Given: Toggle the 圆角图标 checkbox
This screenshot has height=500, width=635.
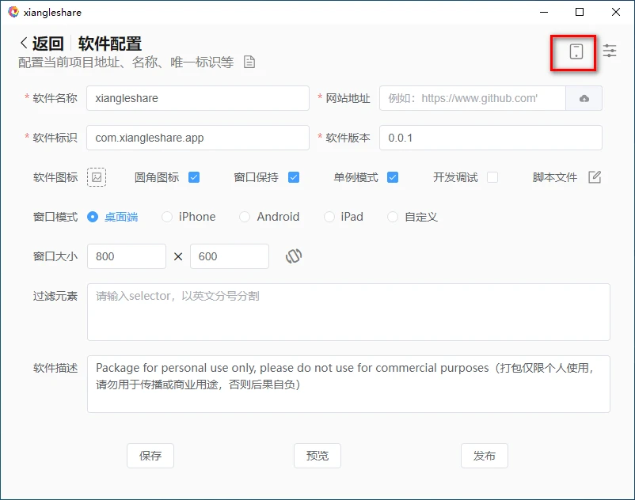Looking at the screenshot, I should pyautogui.click(x=194, y=177).
